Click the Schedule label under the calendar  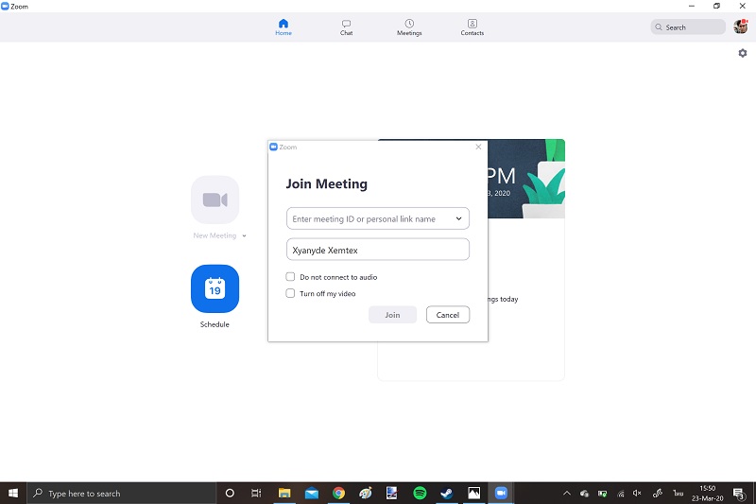pyautogui.click(x=215, y=324)
